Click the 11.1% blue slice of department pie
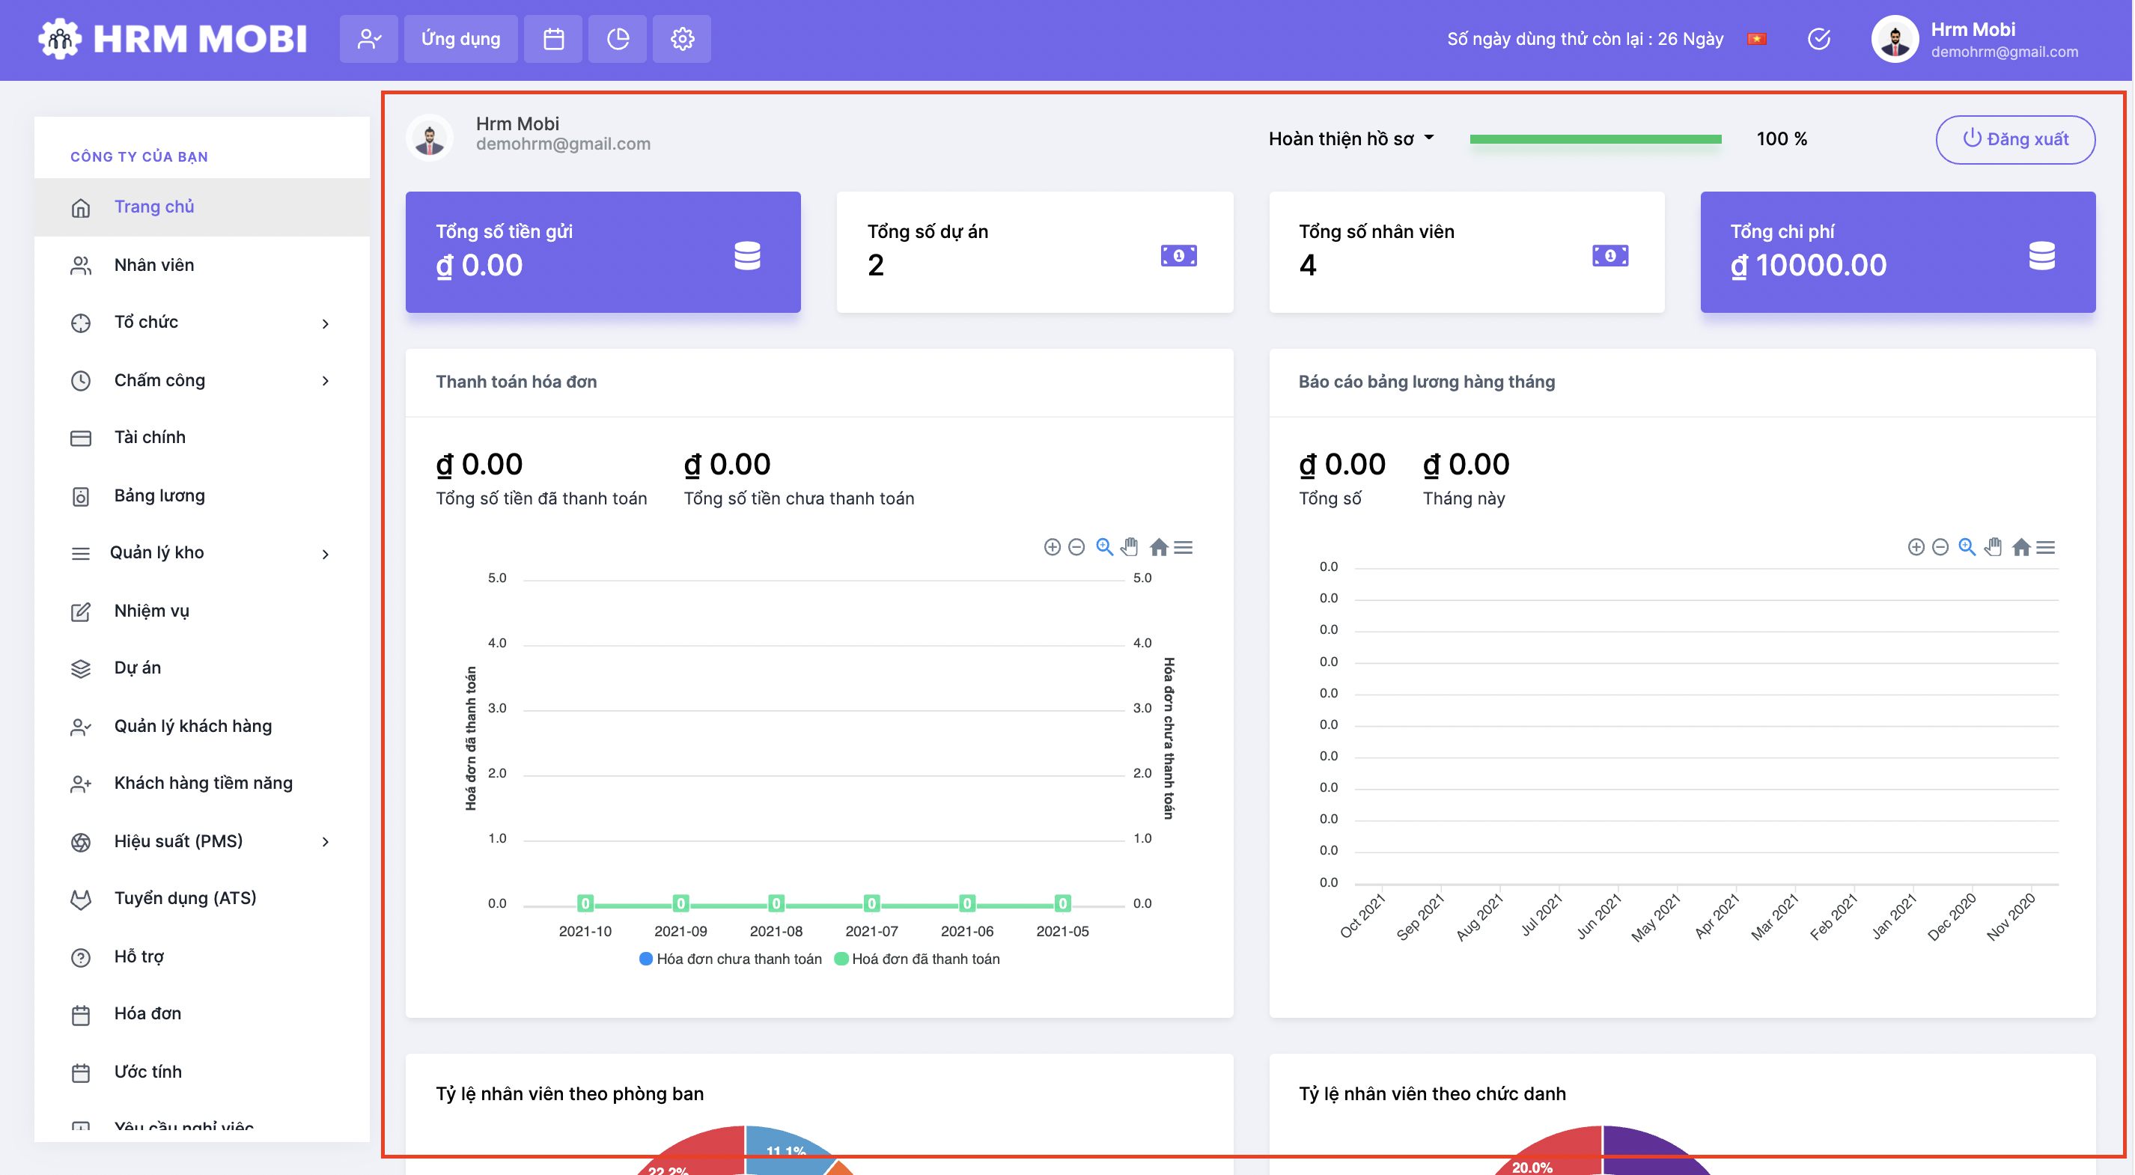 point(786,1150)
